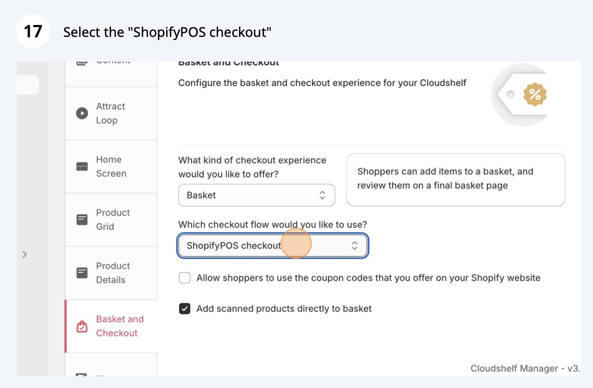Click the basket description info box
Viewport: 593px width, 388px height.
pos(455,179)
